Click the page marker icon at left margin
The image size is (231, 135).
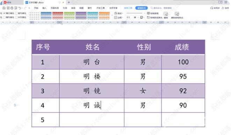point(15,105)
